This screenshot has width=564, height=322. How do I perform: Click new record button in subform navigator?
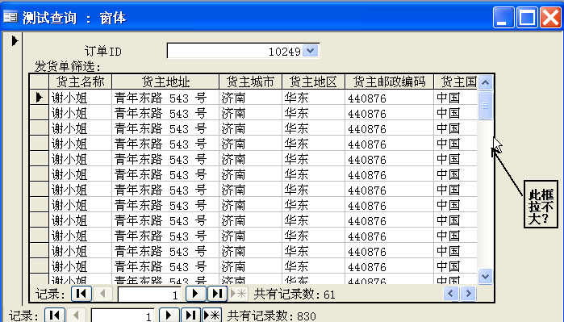pyautogui.click(x=238, y=294)
